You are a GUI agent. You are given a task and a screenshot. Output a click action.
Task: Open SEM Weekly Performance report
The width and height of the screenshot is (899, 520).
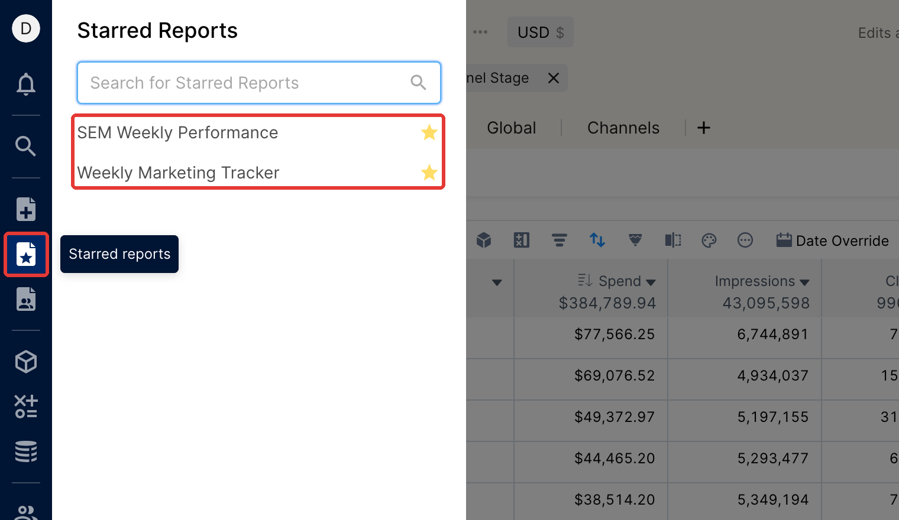[177, 132]
